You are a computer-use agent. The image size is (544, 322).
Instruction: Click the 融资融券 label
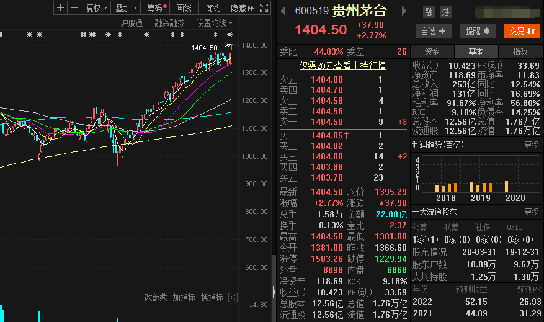tap(170, 23)
